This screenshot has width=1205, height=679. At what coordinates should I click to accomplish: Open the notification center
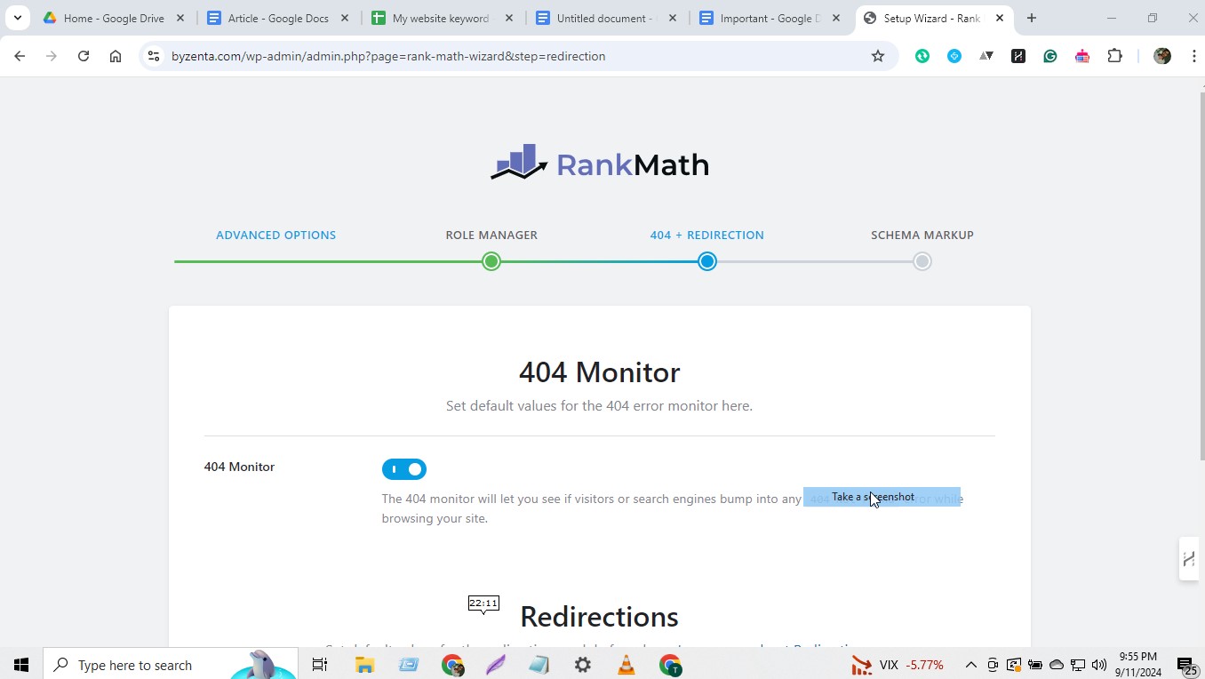1185,665
